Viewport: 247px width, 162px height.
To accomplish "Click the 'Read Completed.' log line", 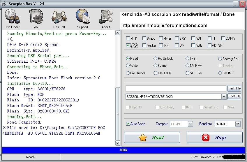I will click(24, 122).
